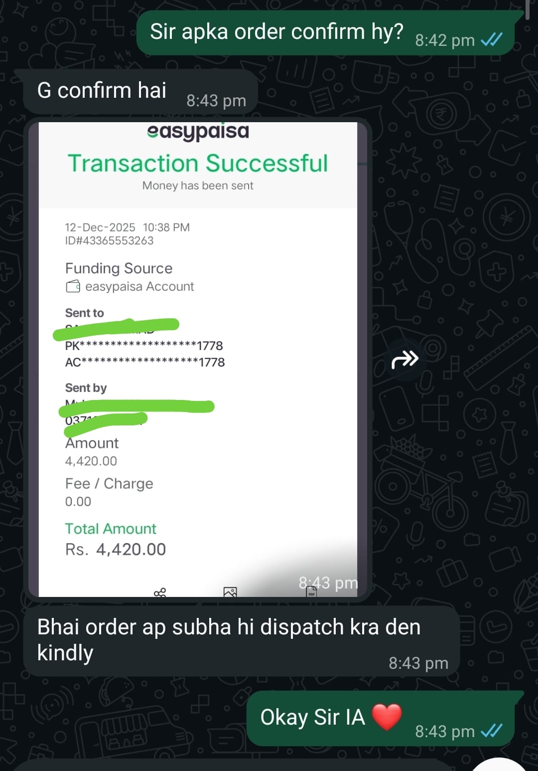538x771 pixels.
Task: Tap the blue ticks on the order confirm question
Action: tap(492, 40)
